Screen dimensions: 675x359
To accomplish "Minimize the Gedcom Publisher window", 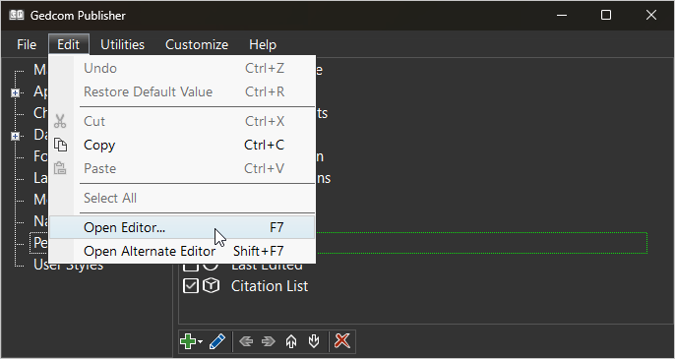I will [561, 15].
